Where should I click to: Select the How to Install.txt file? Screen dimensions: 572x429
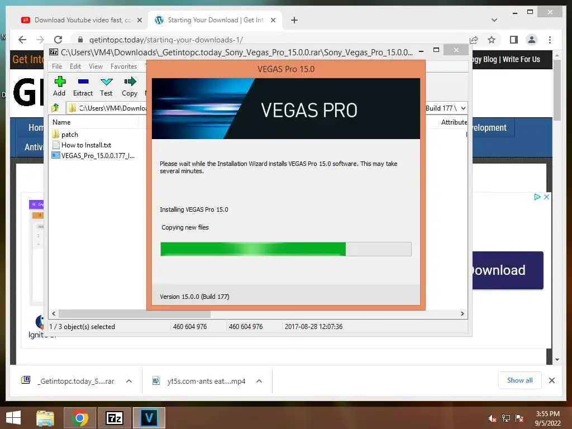click(x=82, y=145)
